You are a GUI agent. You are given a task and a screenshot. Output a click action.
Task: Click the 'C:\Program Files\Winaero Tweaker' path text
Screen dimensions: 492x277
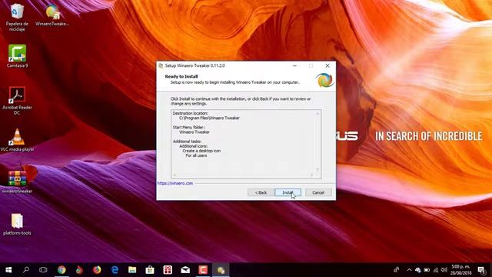coord(209,118)
